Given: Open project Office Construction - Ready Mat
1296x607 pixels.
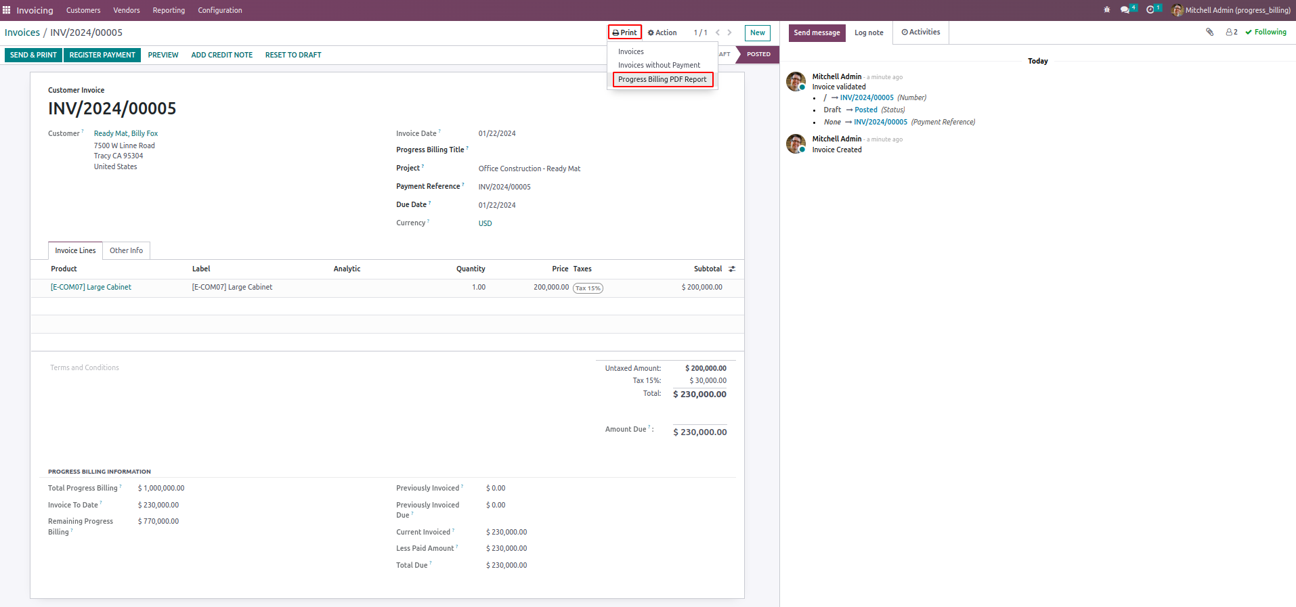Looking at the screenshot, I should pyautogui.click(x=530, y=168).
